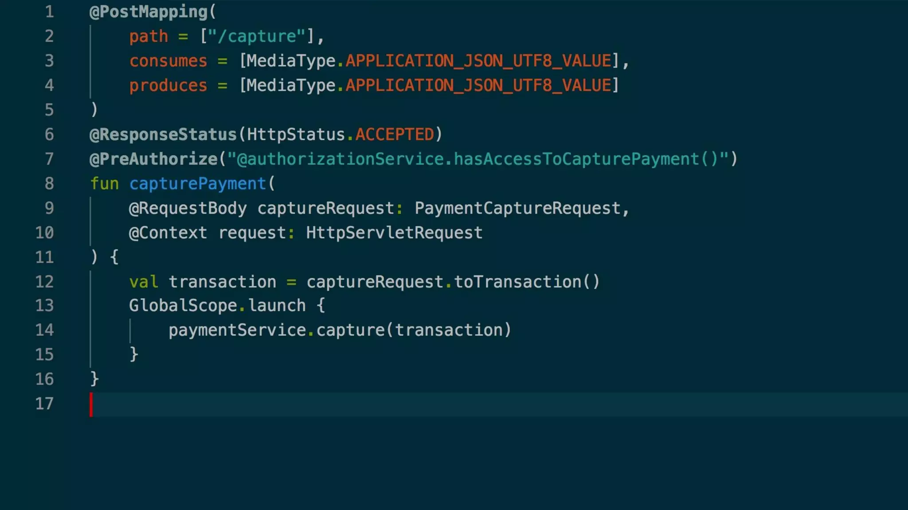The image size is (908, 510).
Task: Click line number 8 in gutter
Action: tap(49, 184)
